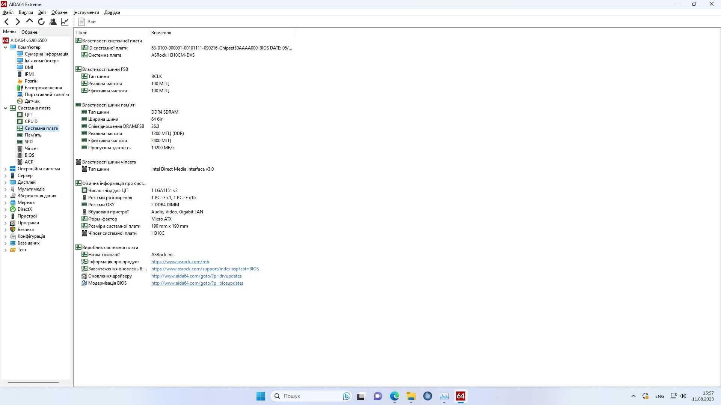Collapse the Комп'ютер tree node
Image resolution: width=721 pixels, height=405 pixels.
(x=5, y=47)
